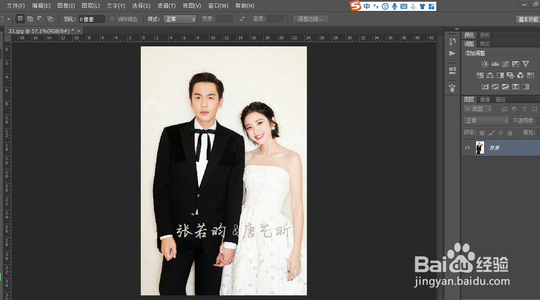Toggle the adjustment layer filter icon
Image resolution: width=540 pixels, height=300 pixels.
pos(514,109)
